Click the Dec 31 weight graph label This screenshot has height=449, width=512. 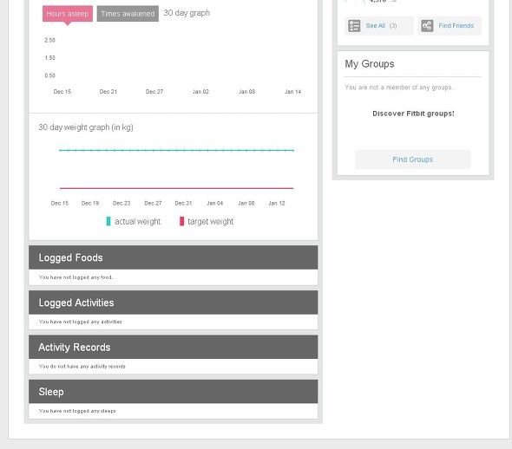(183, 203)
